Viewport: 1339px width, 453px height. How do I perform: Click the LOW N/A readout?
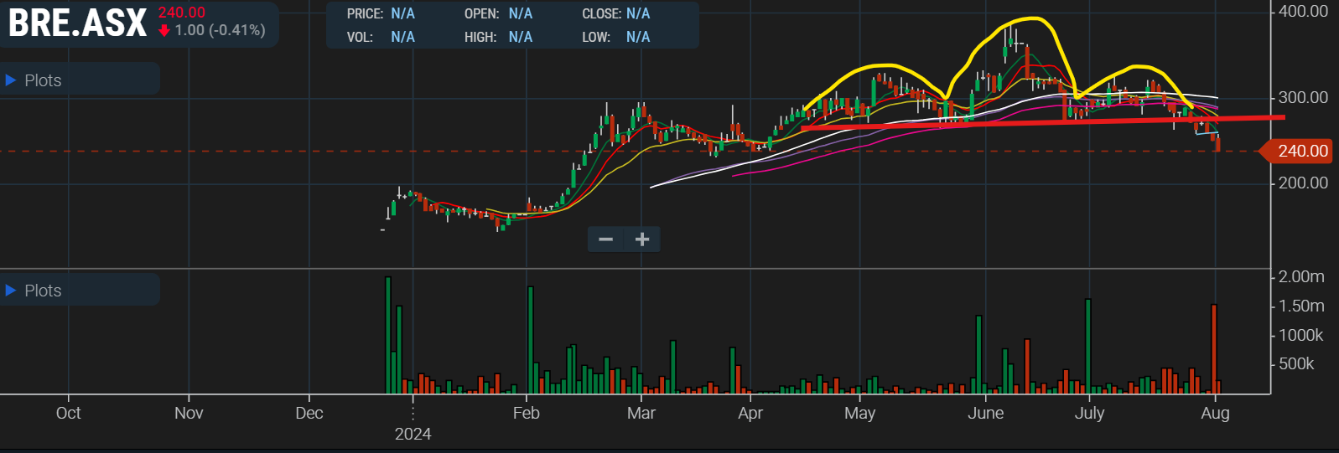(615, 37)
